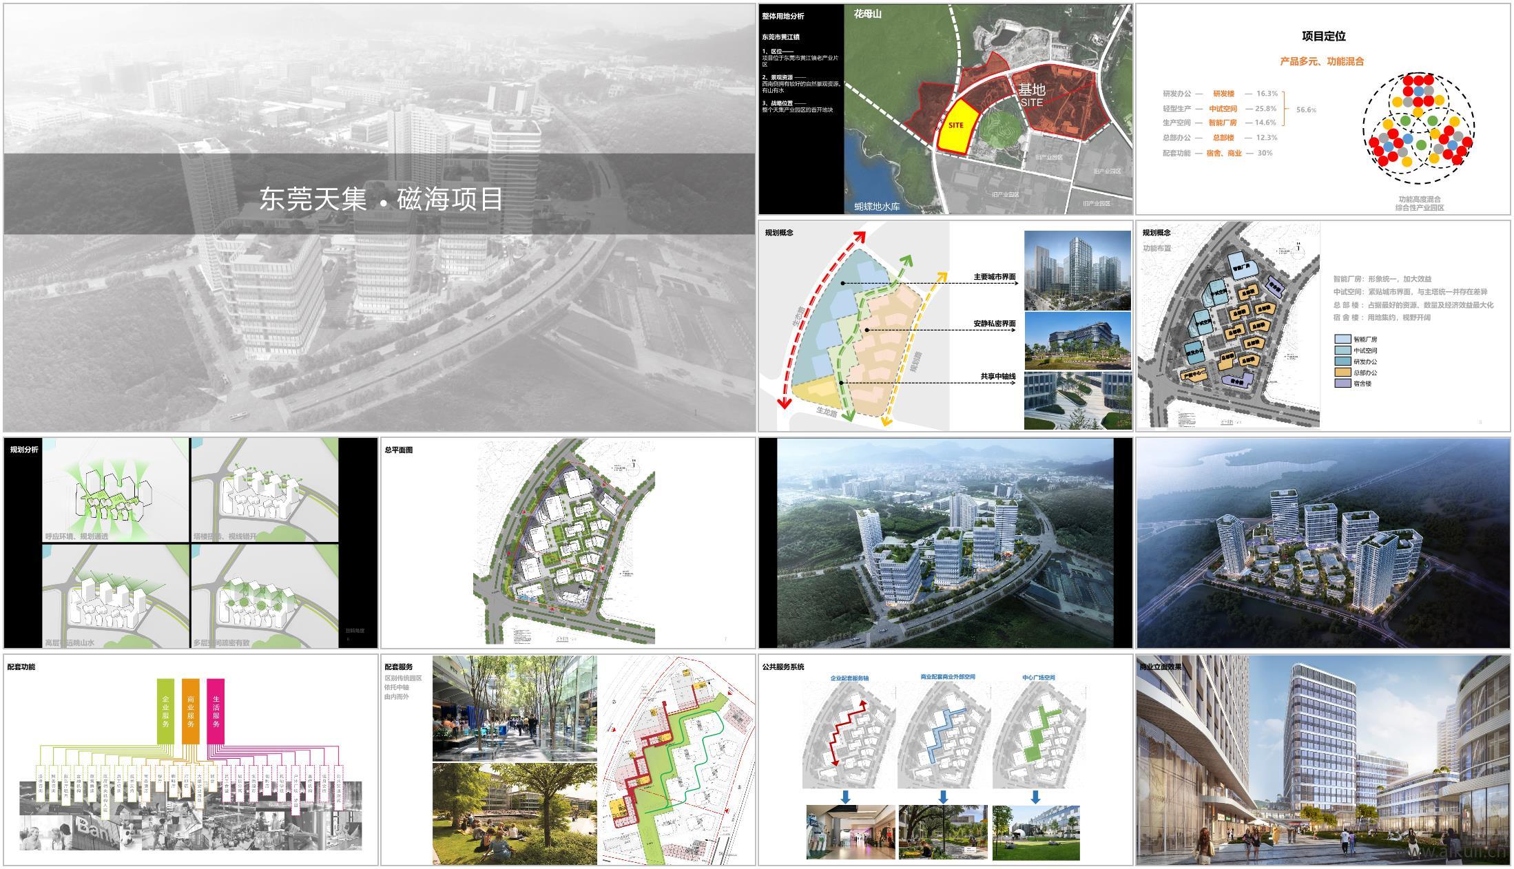The height and width of the screenshot is (869, 1514).
Task: Open the 总平面图 master plan slide
Action: click(x=568, y=543)
